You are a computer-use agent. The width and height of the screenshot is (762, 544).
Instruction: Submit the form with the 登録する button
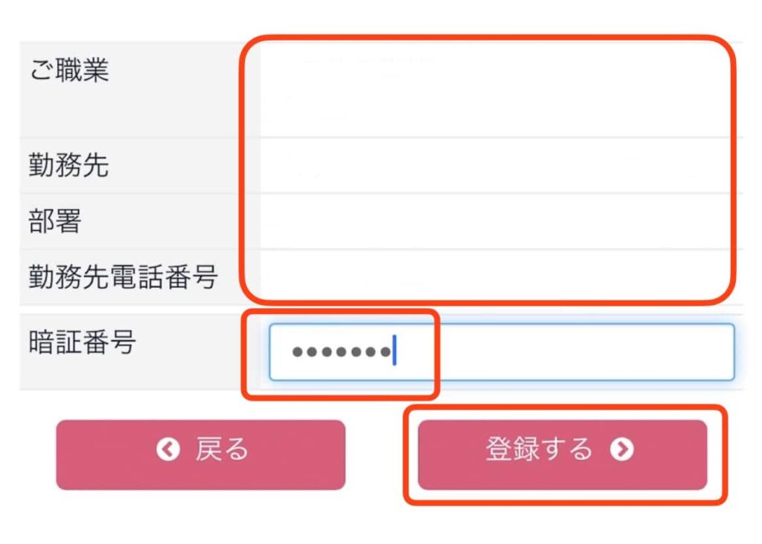563,455
